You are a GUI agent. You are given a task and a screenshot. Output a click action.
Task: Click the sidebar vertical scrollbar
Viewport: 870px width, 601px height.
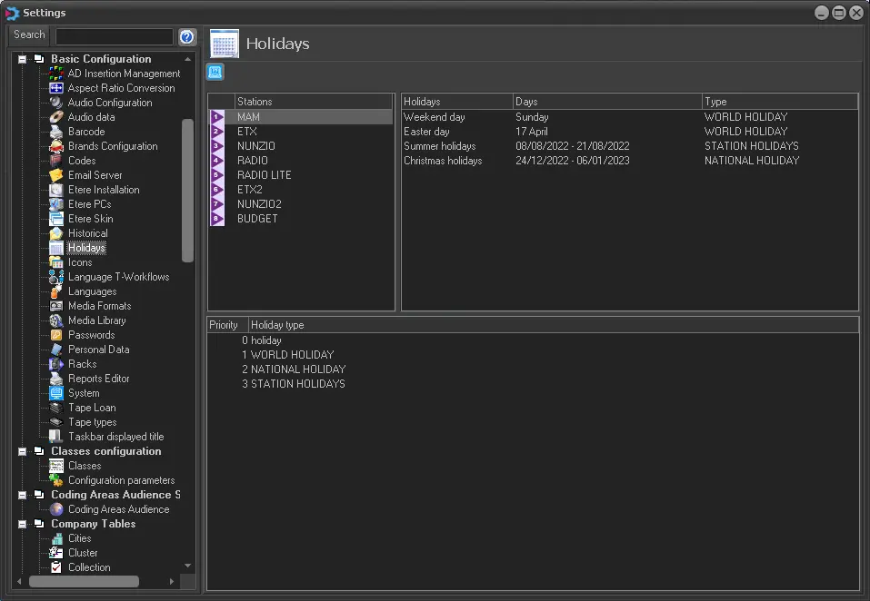pos(187,191)
